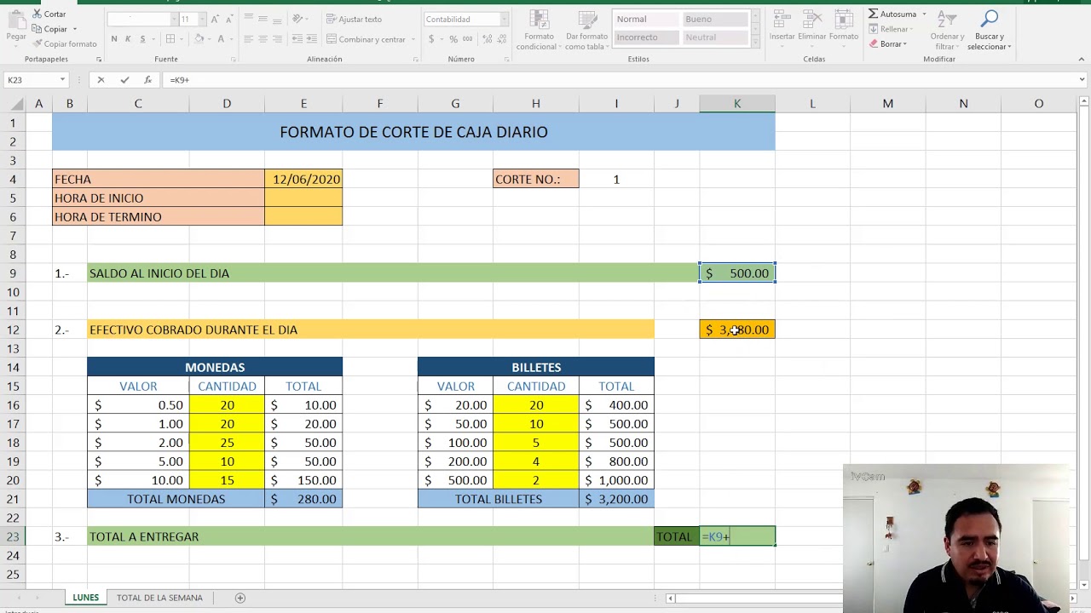This screenshot has height=613, width=1091.
Task: Click the insert function fx button
Action: (x=147, y=79)
